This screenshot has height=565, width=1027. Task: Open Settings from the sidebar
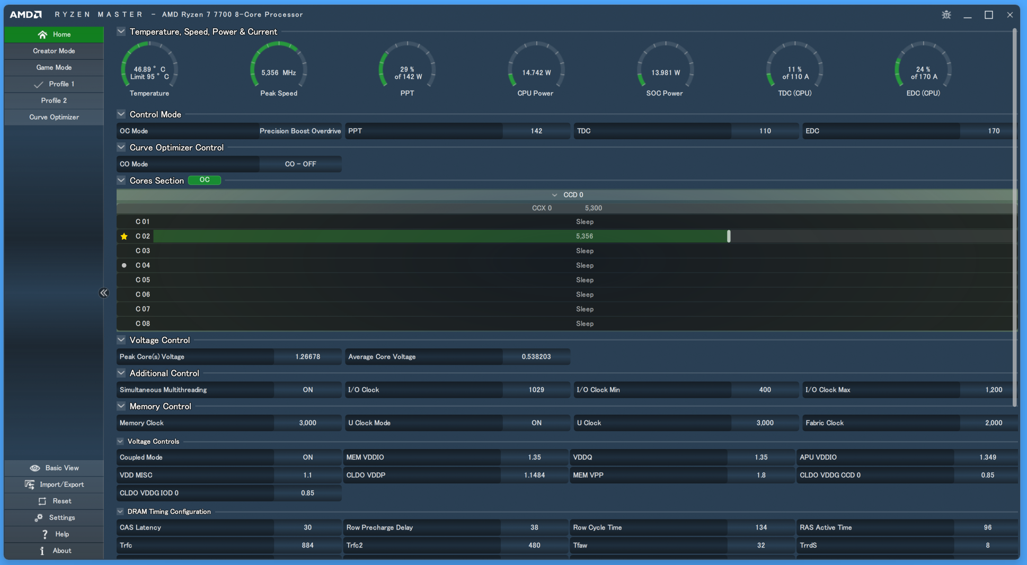(54, 517)
